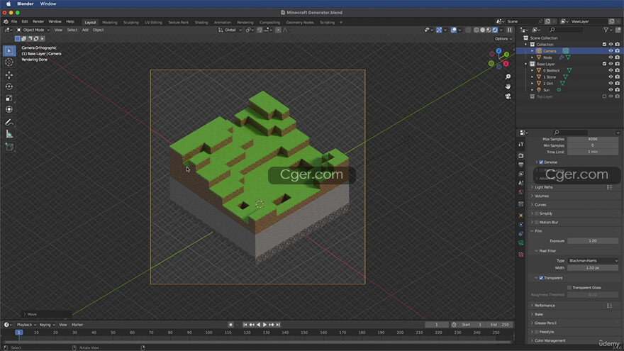Open the viewport Add menu

(85, 30)
